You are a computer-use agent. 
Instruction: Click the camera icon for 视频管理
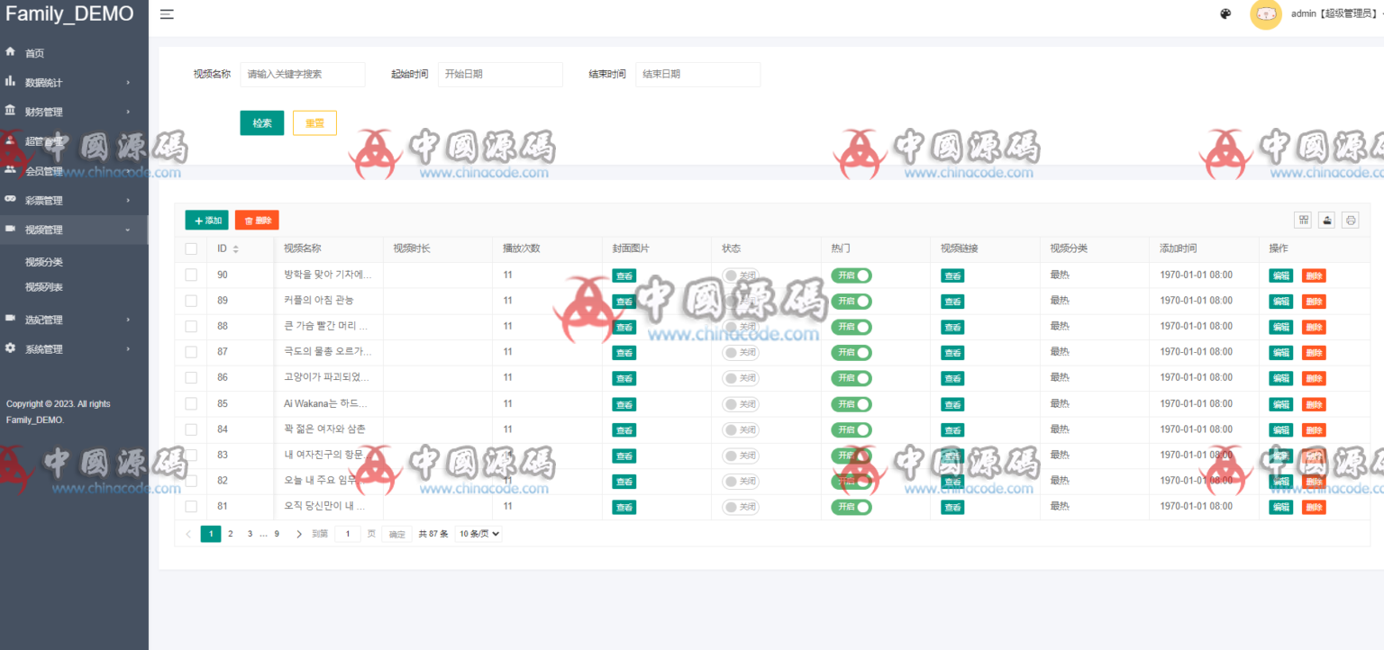(11, 229)
